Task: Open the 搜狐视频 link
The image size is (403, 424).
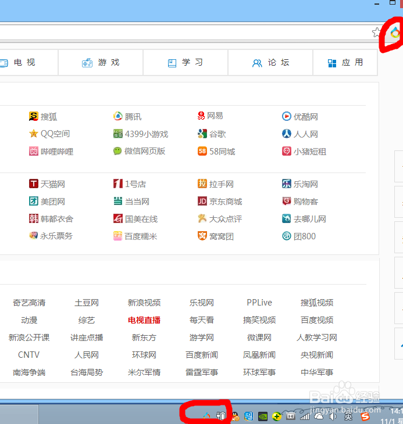Action: (317, 303)
